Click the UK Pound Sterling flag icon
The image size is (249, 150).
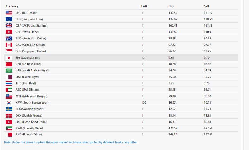click(9, 26)
